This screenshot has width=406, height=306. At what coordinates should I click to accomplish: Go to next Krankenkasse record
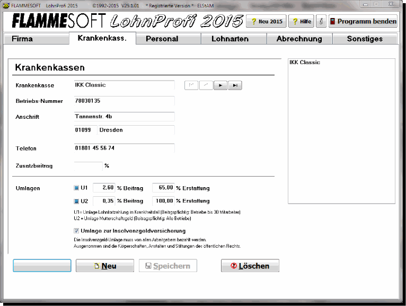[220, 85]
